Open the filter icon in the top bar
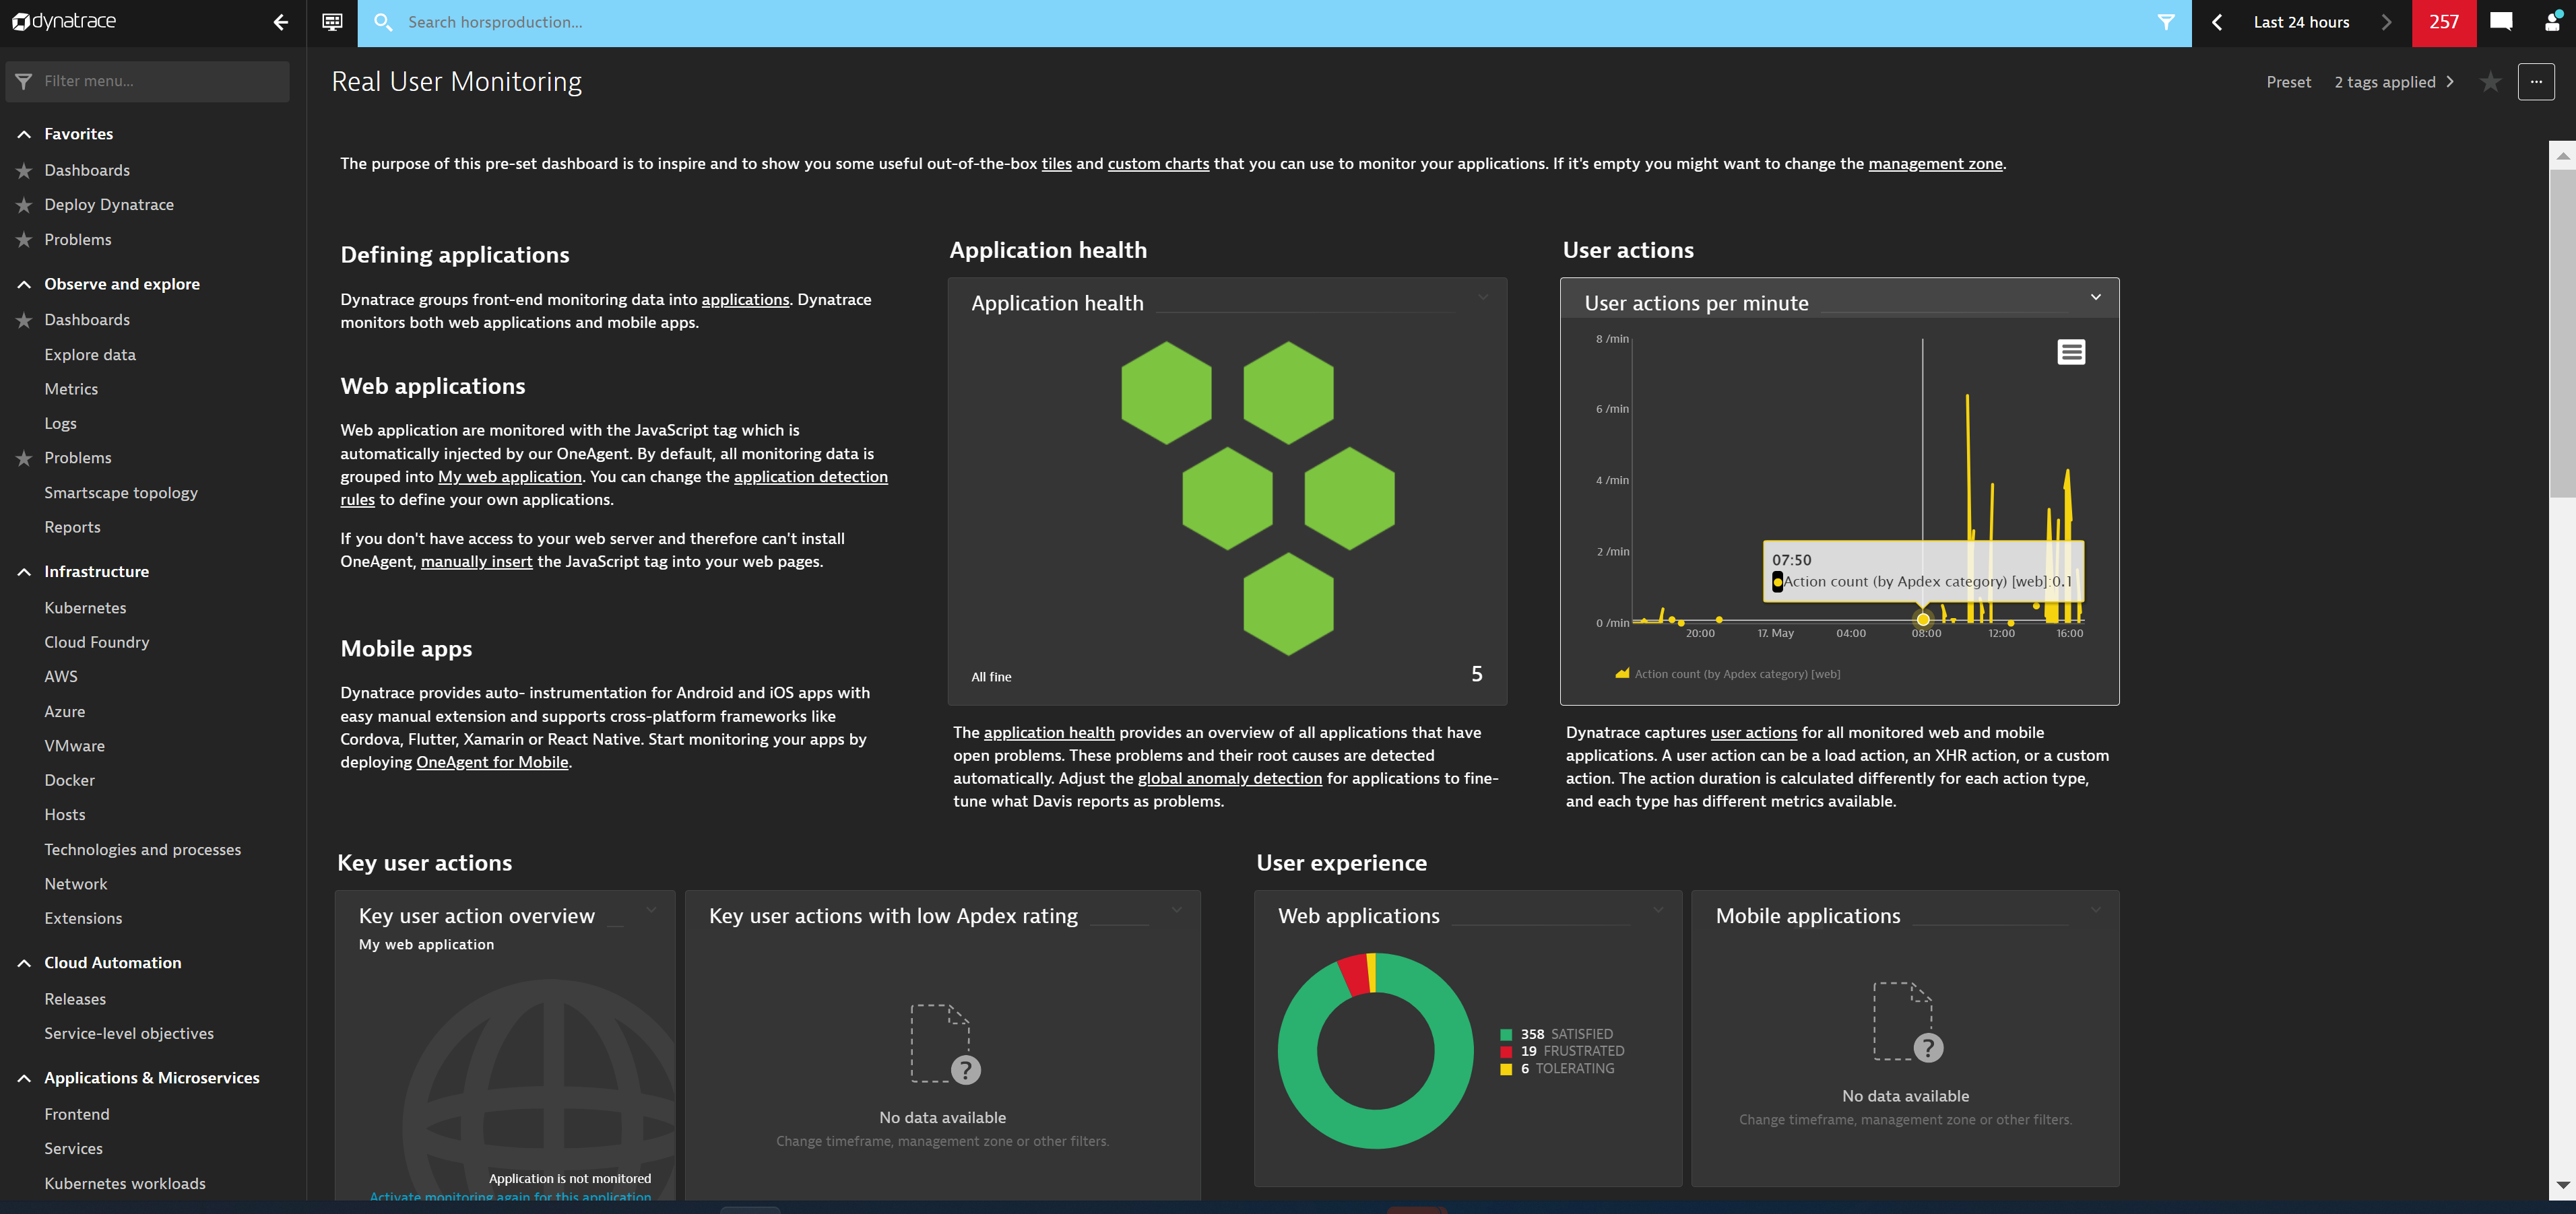Viewport: 2576px width, 1214px height. point(2166,22)
